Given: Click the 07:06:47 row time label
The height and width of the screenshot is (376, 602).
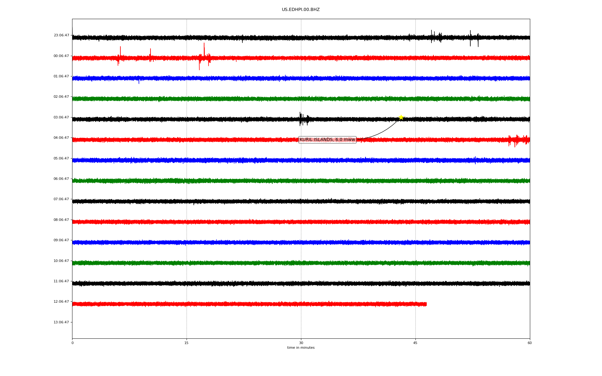Looking at the screenshot, I should point(61,199).
